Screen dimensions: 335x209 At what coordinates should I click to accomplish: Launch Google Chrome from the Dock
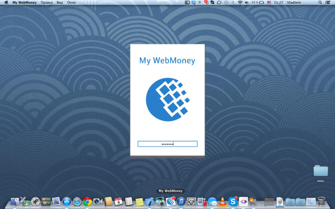coord(88,201)
